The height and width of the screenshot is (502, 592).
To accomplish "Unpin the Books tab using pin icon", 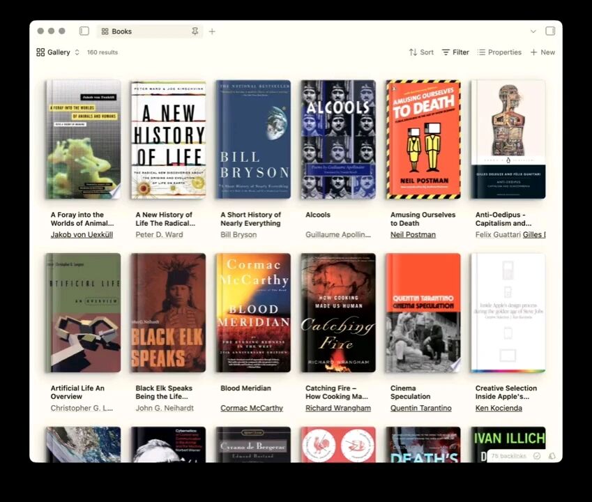I will tap(195, 31).
